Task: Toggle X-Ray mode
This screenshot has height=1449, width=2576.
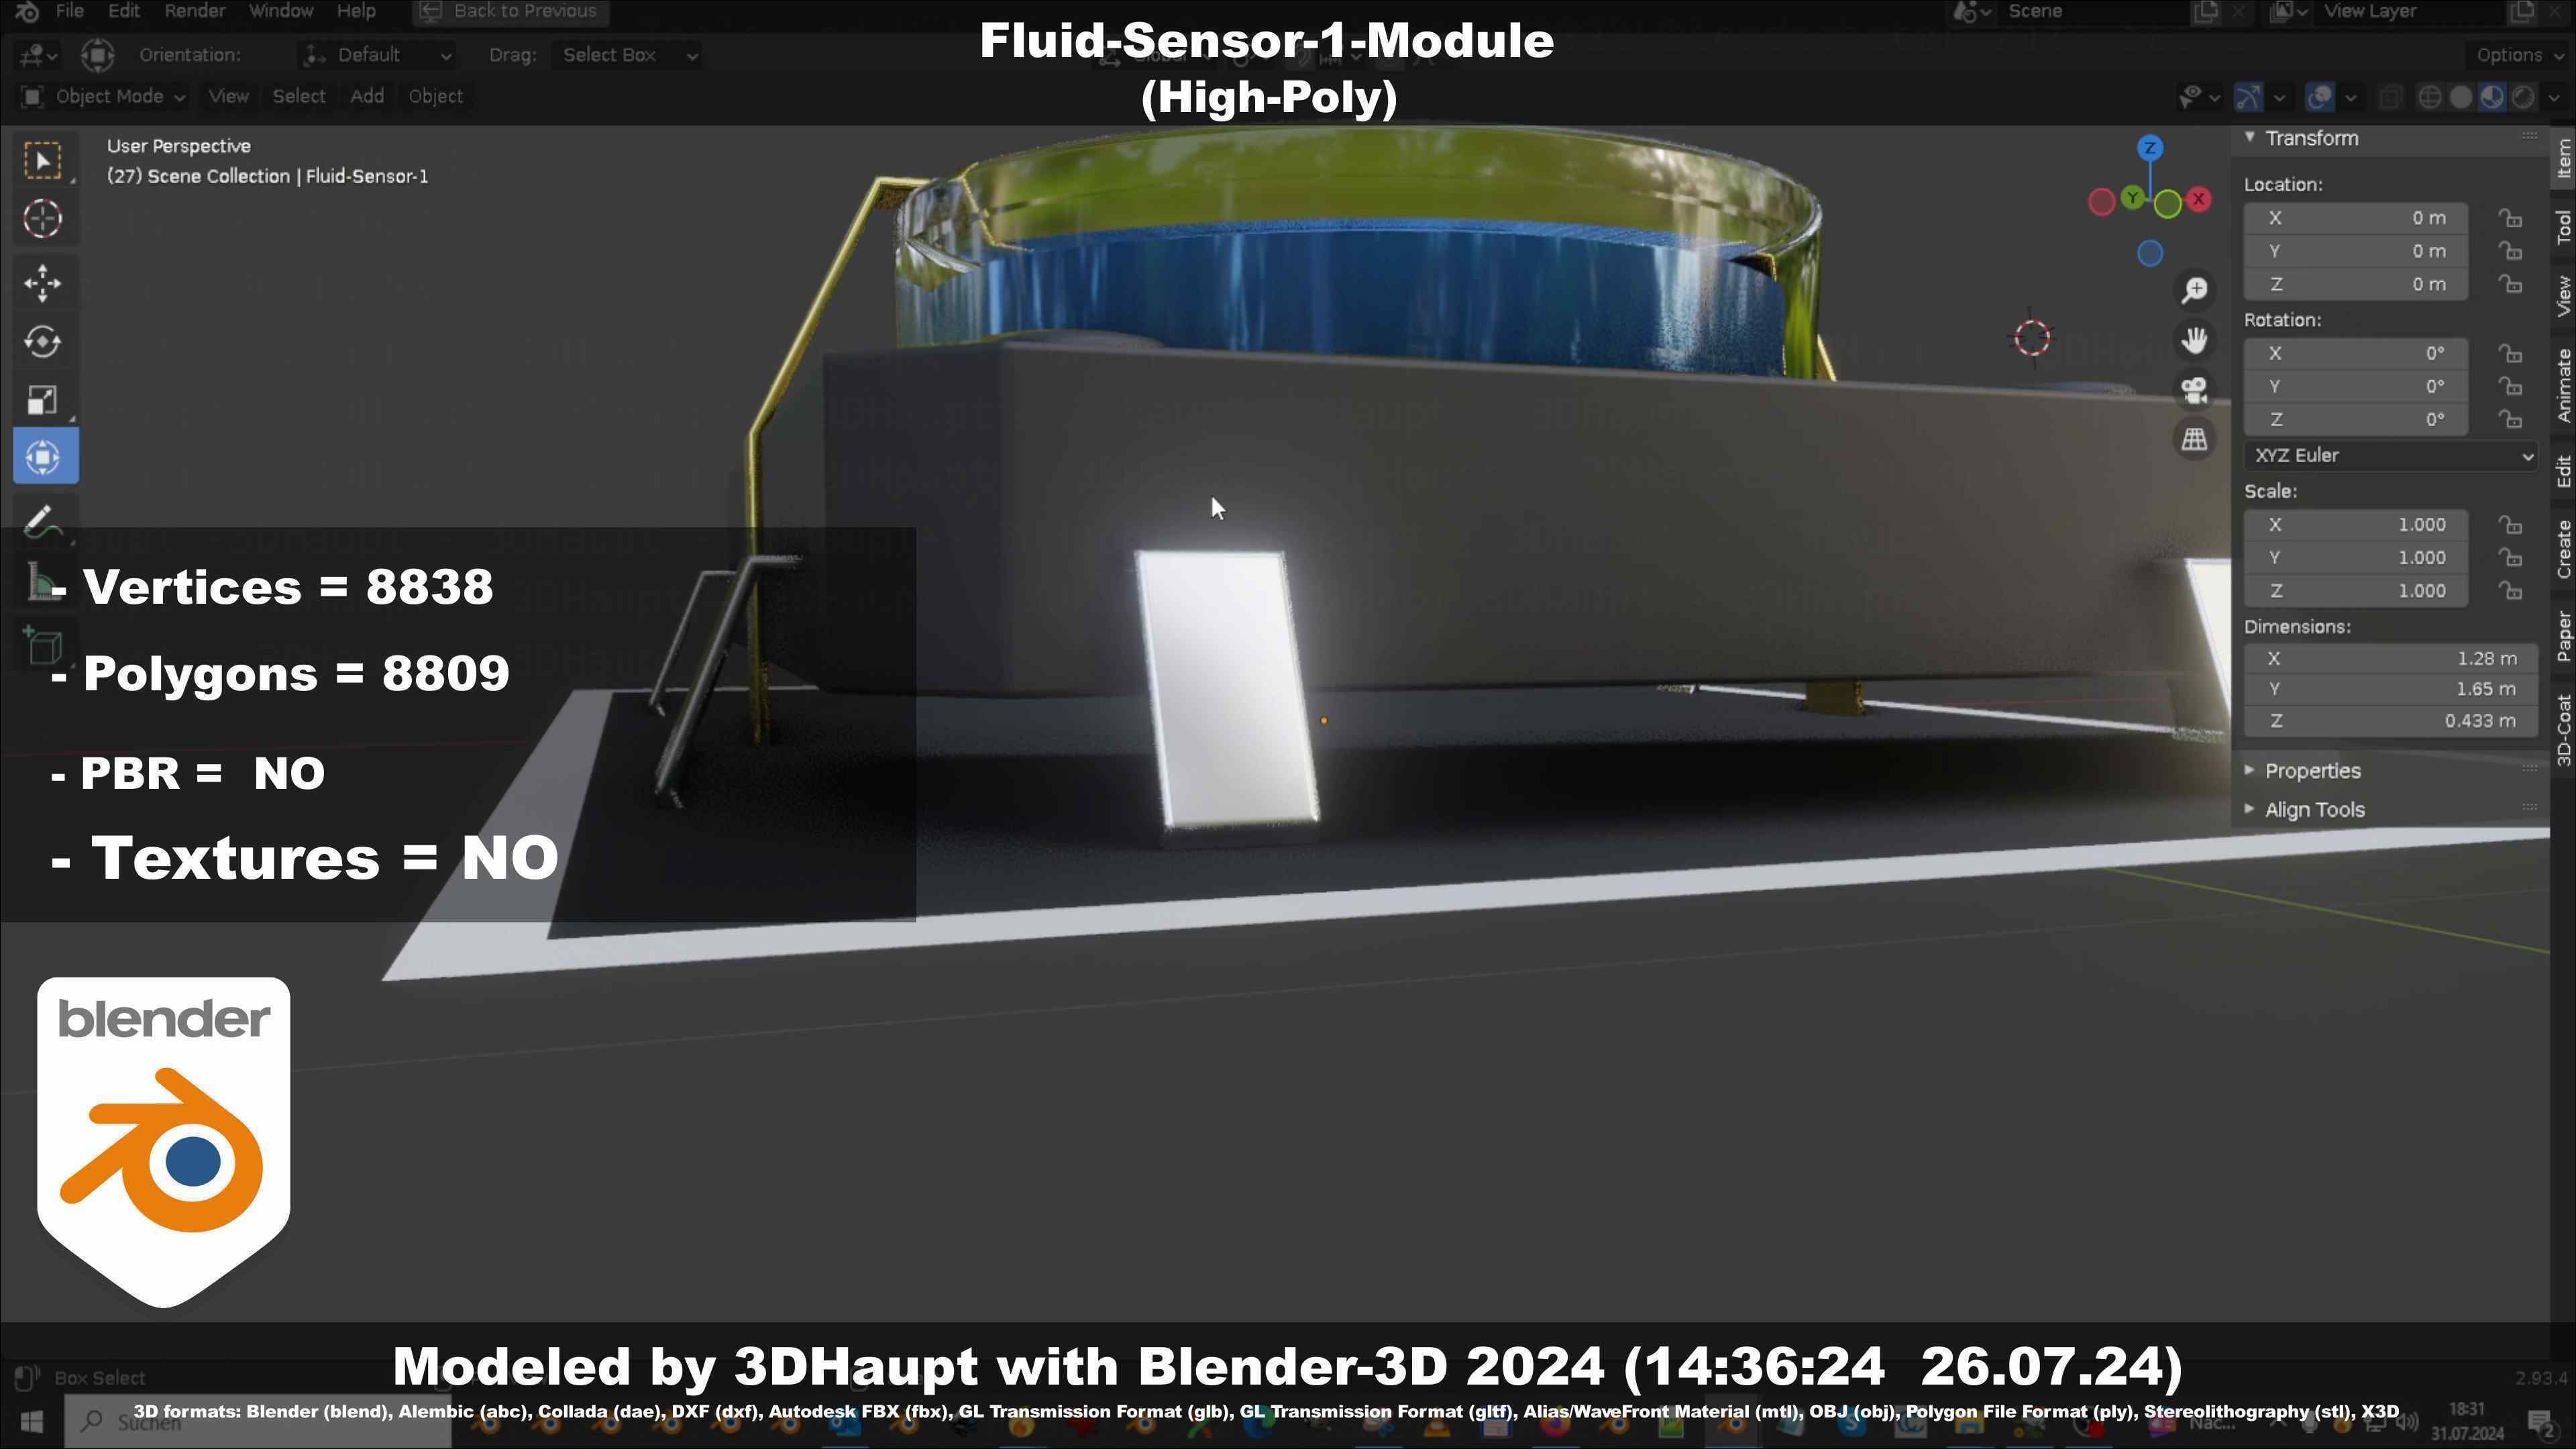Action: 2390,97
